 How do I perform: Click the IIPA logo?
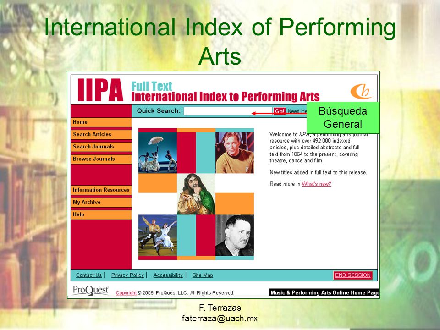[x=100, y=90]
